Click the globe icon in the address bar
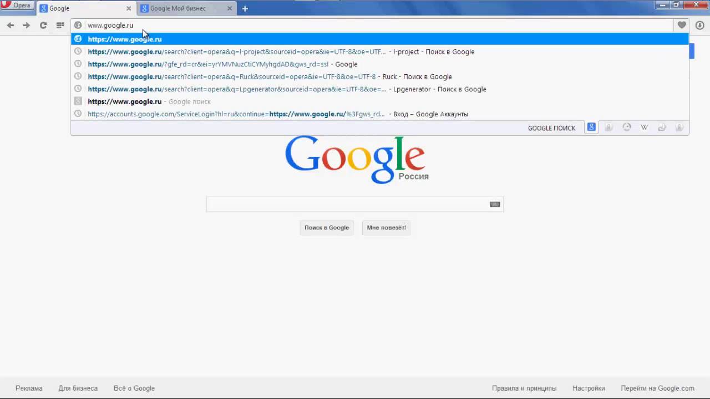710x399 pixels. (x=78, y=25)
